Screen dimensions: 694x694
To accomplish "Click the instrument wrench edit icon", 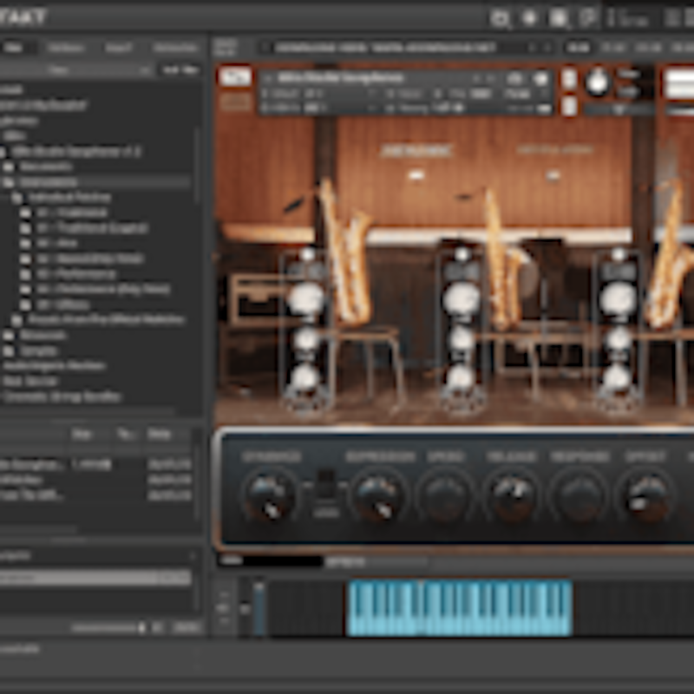I will point(234,77).
